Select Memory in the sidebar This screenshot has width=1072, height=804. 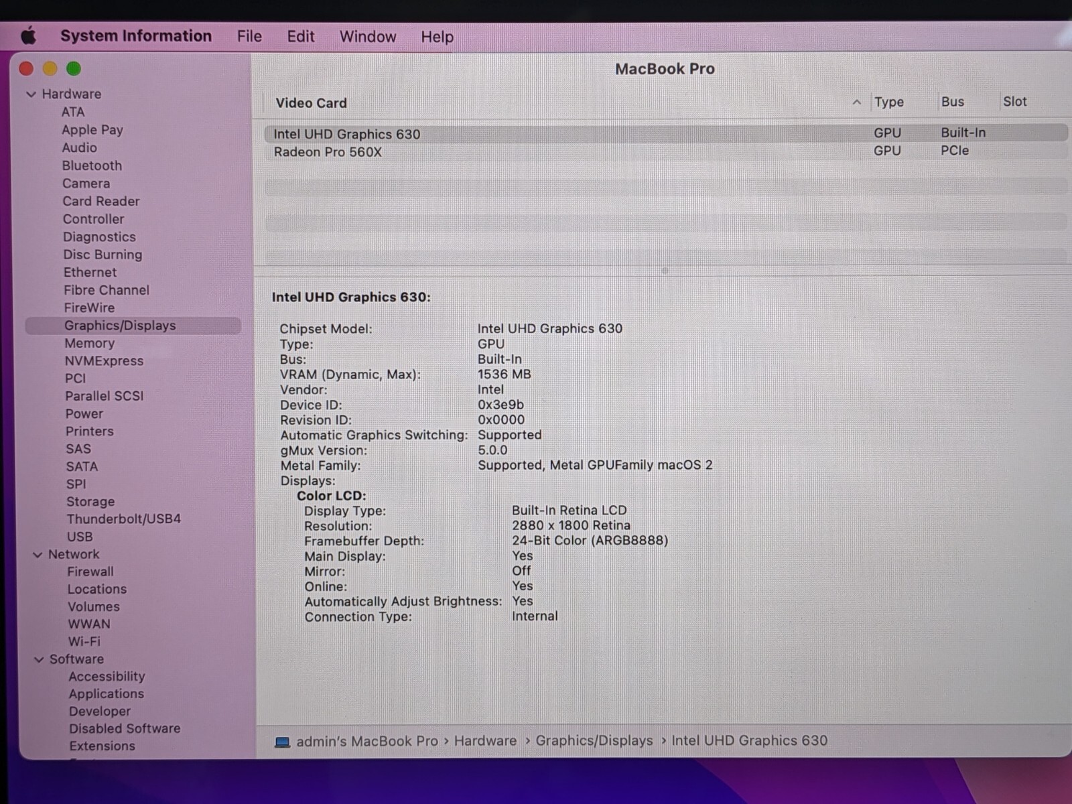pos(89,343)
